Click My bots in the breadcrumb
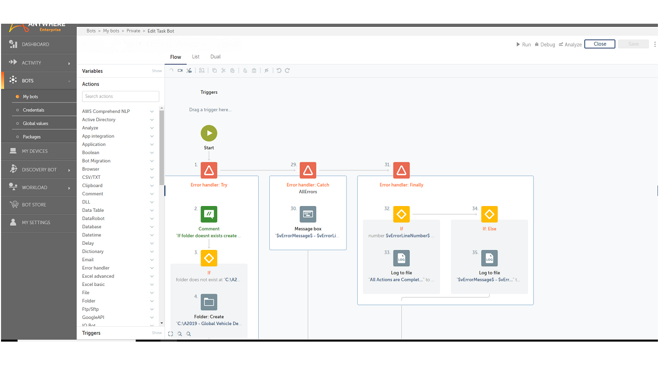This screenshot has height=371, width=660. tap(111, 31)
